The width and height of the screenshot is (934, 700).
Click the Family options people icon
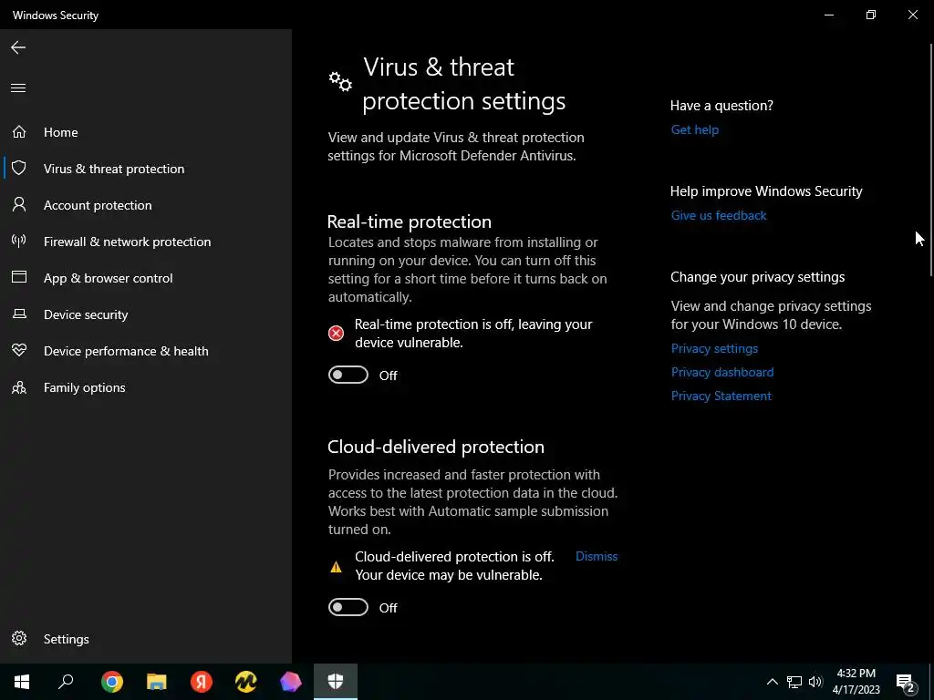point(19,387)
